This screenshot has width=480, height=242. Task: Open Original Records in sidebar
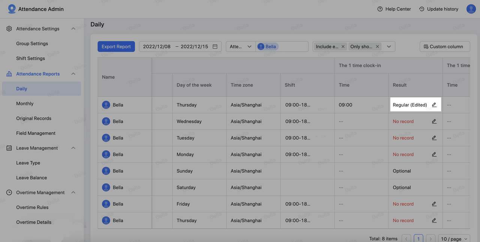pyautogui.click(x=34, y=118)
